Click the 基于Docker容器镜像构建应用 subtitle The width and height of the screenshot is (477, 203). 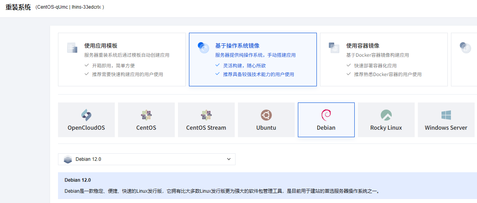[378, 55]
